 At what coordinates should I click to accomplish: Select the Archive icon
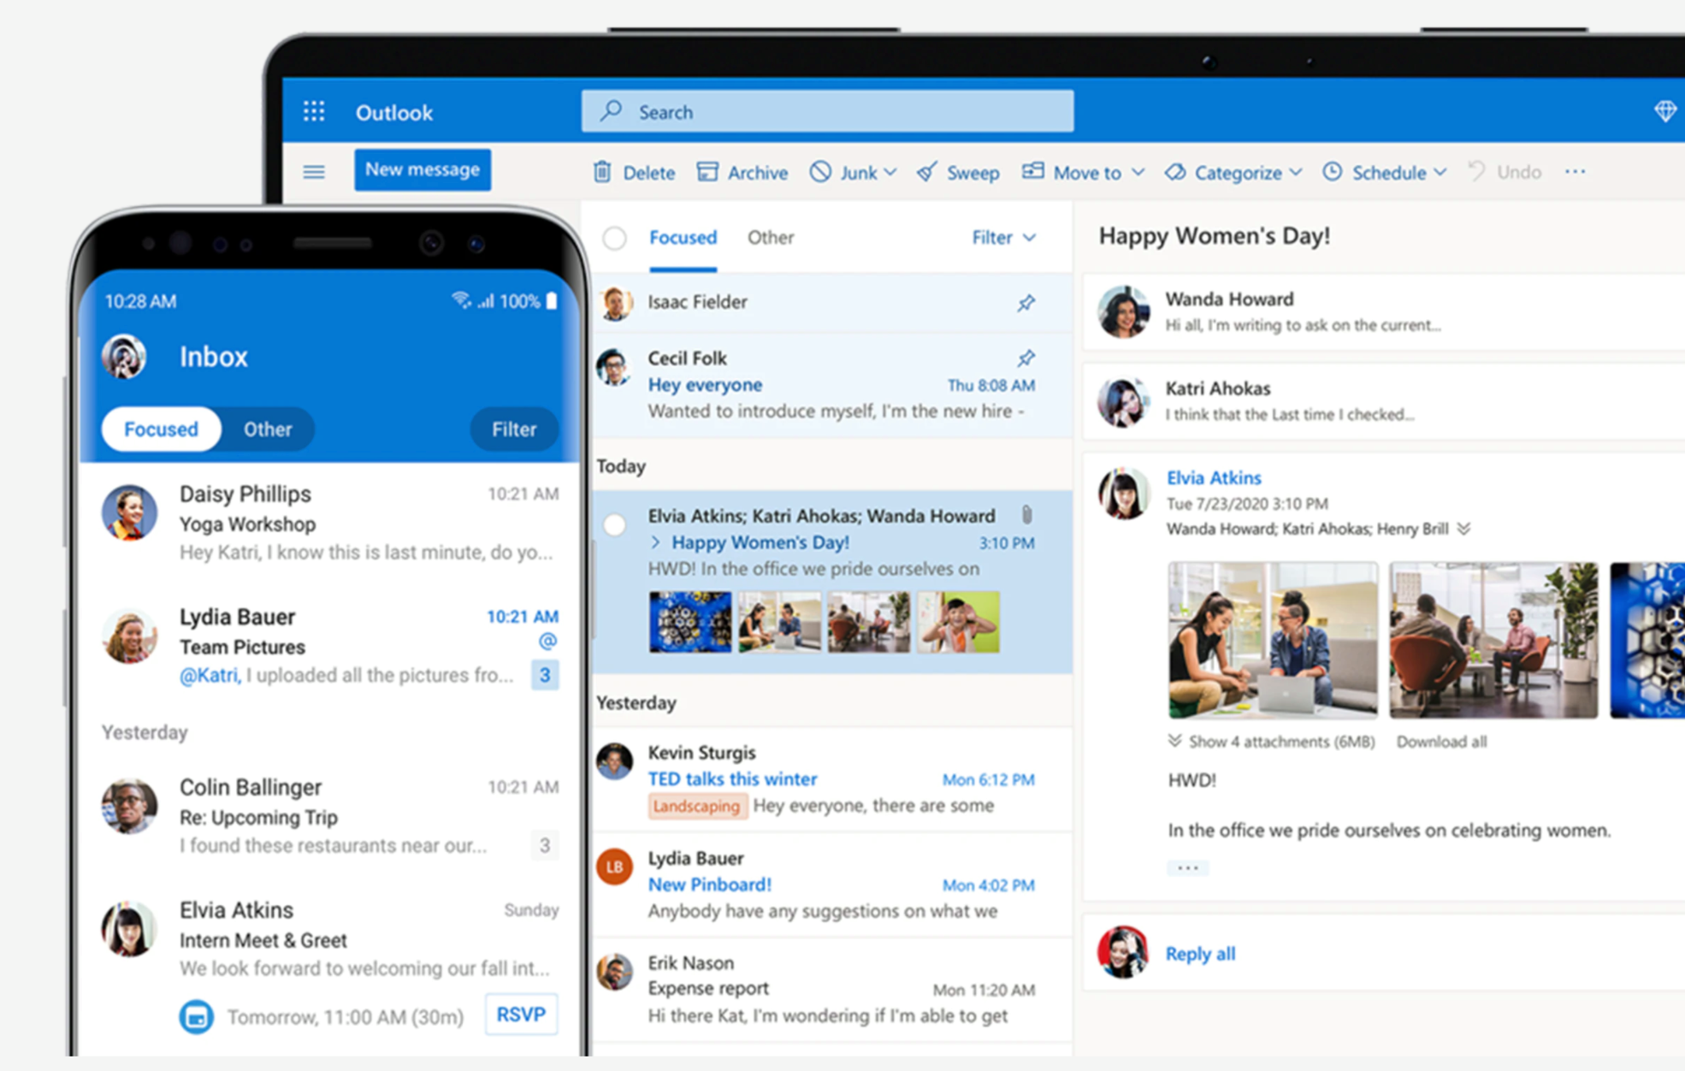pos(707,172)
